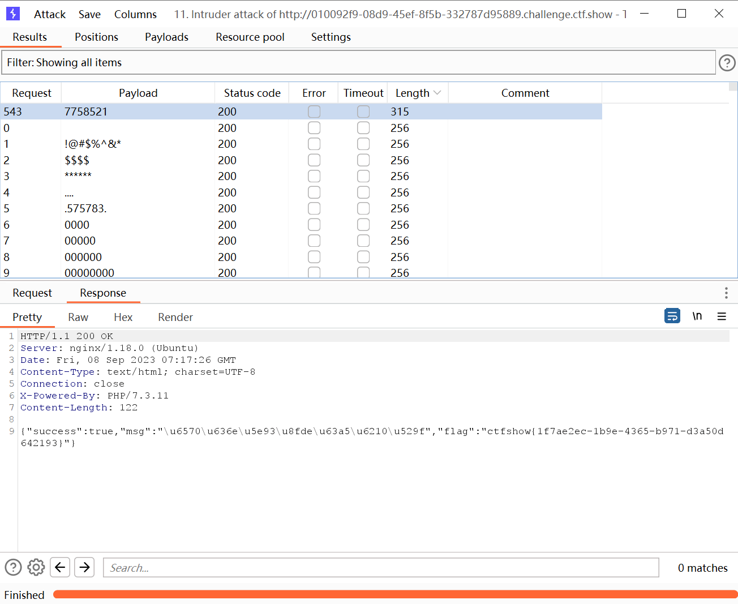The width and height of the screenshot is (738, 604).
Task: Click the filter bar showing all items
Action: point(358,63)
